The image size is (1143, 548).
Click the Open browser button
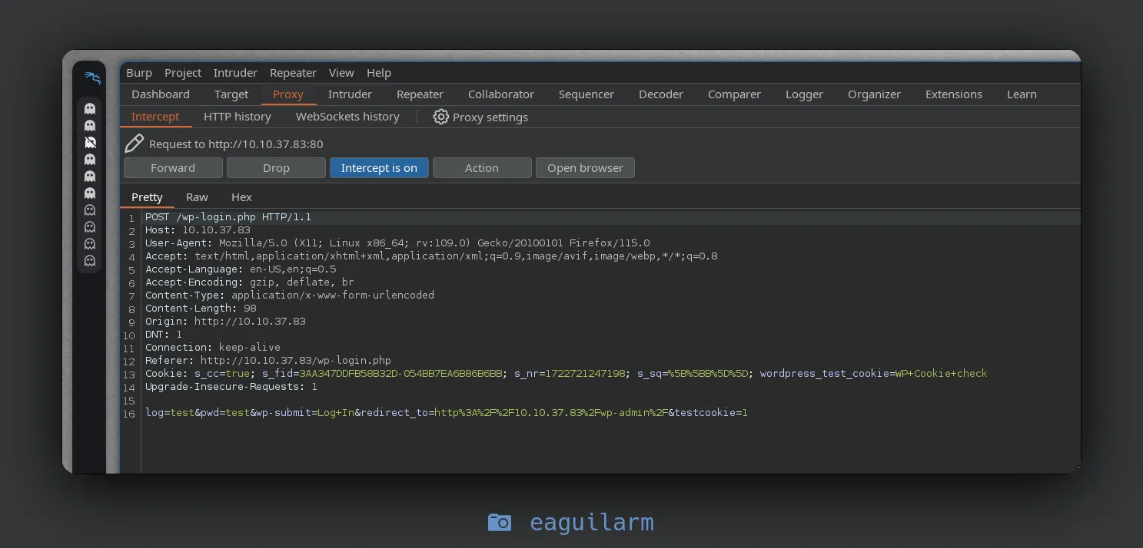pyautogui.click(x=585, y=168)
